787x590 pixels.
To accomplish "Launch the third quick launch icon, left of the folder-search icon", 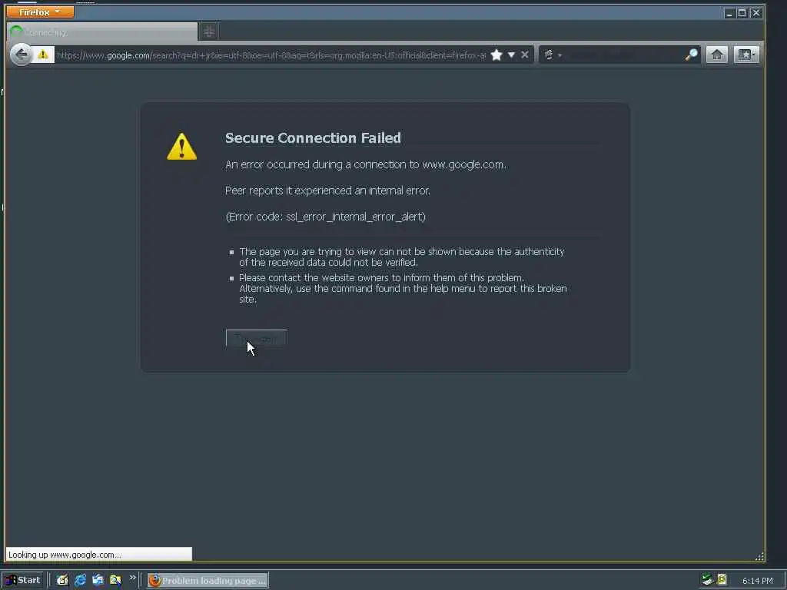I will coord(98,581).
